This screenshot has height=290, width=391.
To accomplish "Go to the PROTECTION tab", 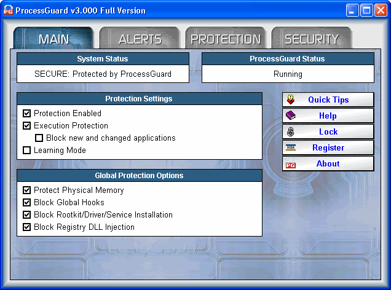I will (x=226, y=38).
